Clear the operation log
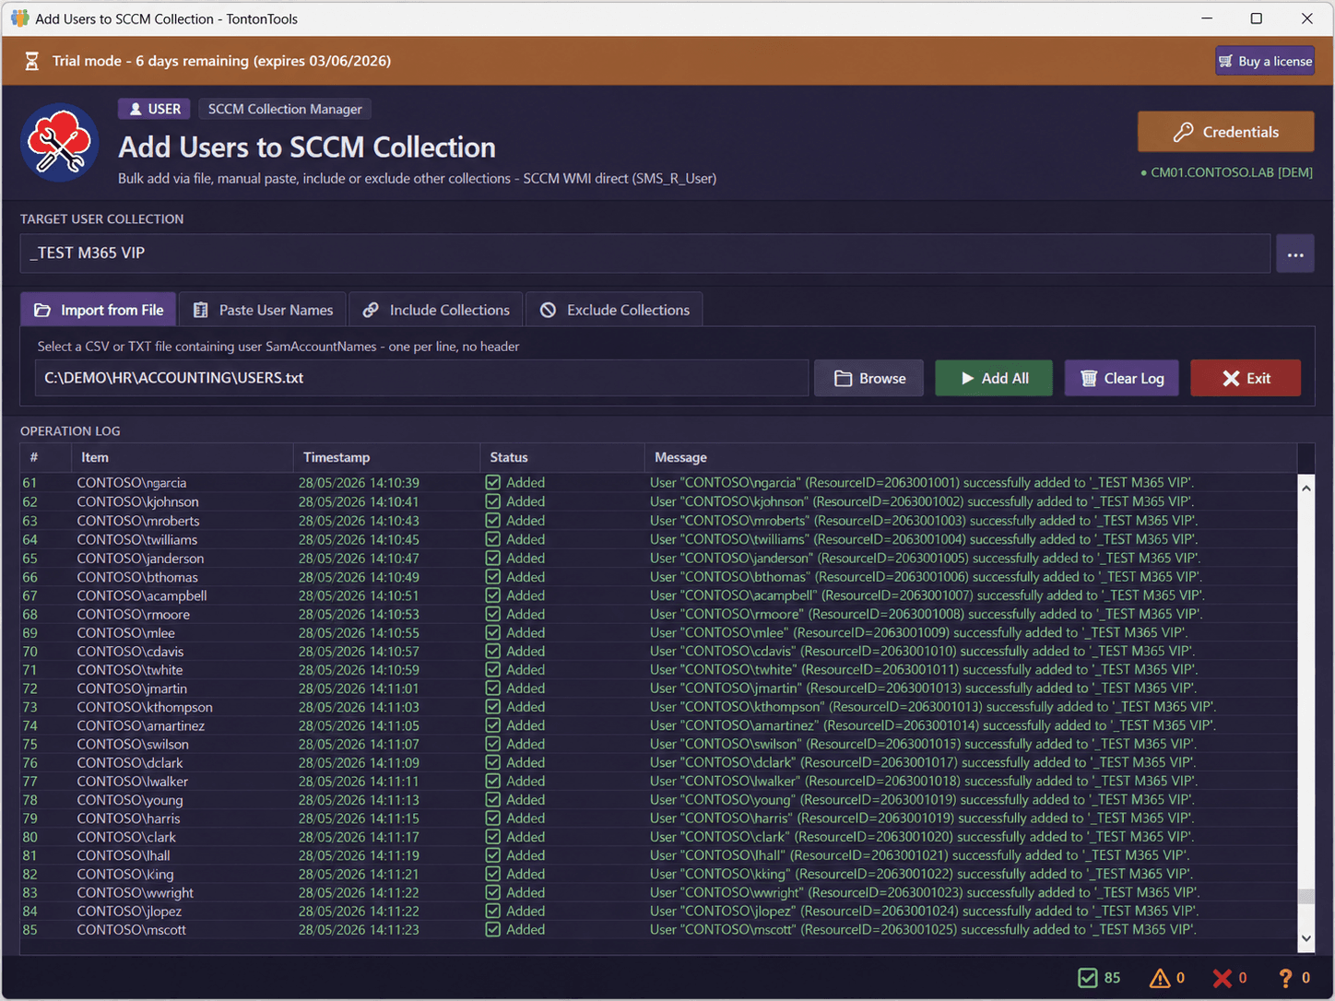The width and height of the screenshot is (1335, 1001). click(x=1122, y=378)
